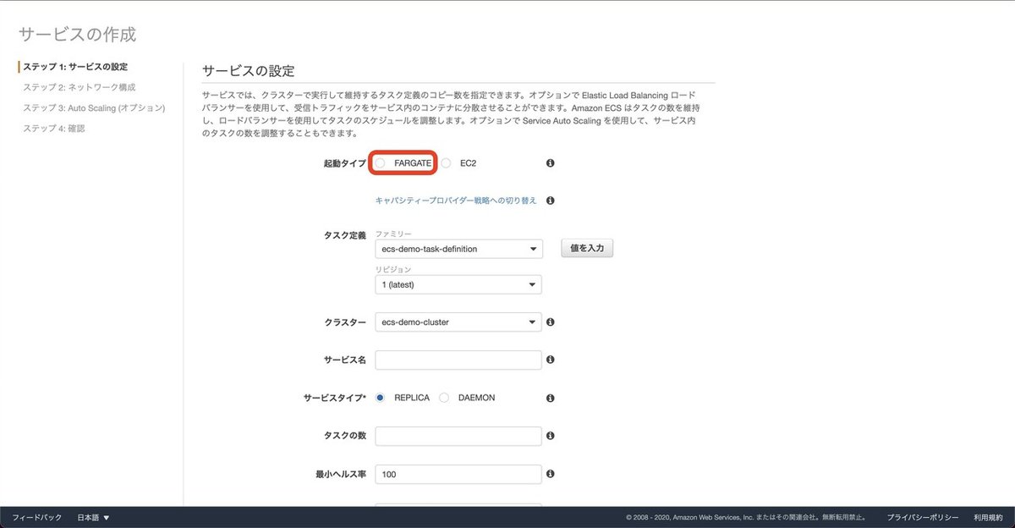Focus the サービス名 input field
This screenshot has height=528, width=1015.
(458, 360)
